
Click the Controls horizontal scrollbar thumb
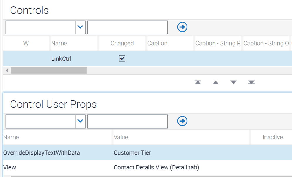click(49, 70)
